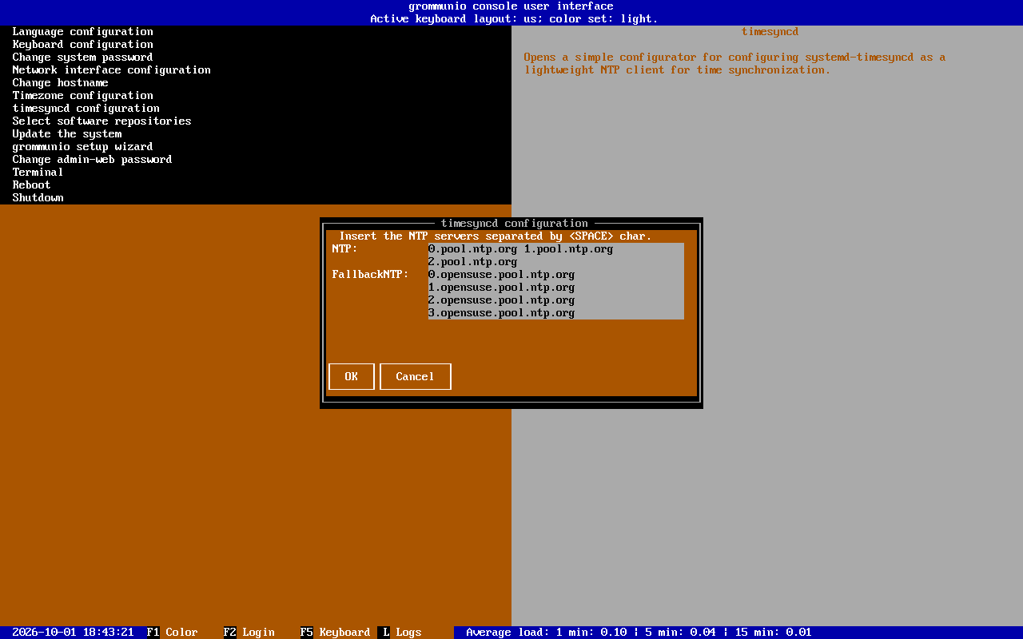The height and width of the screenshot is (639, 1023).
Task: Click F5 Keyboard in the footer
Action: 336,633
